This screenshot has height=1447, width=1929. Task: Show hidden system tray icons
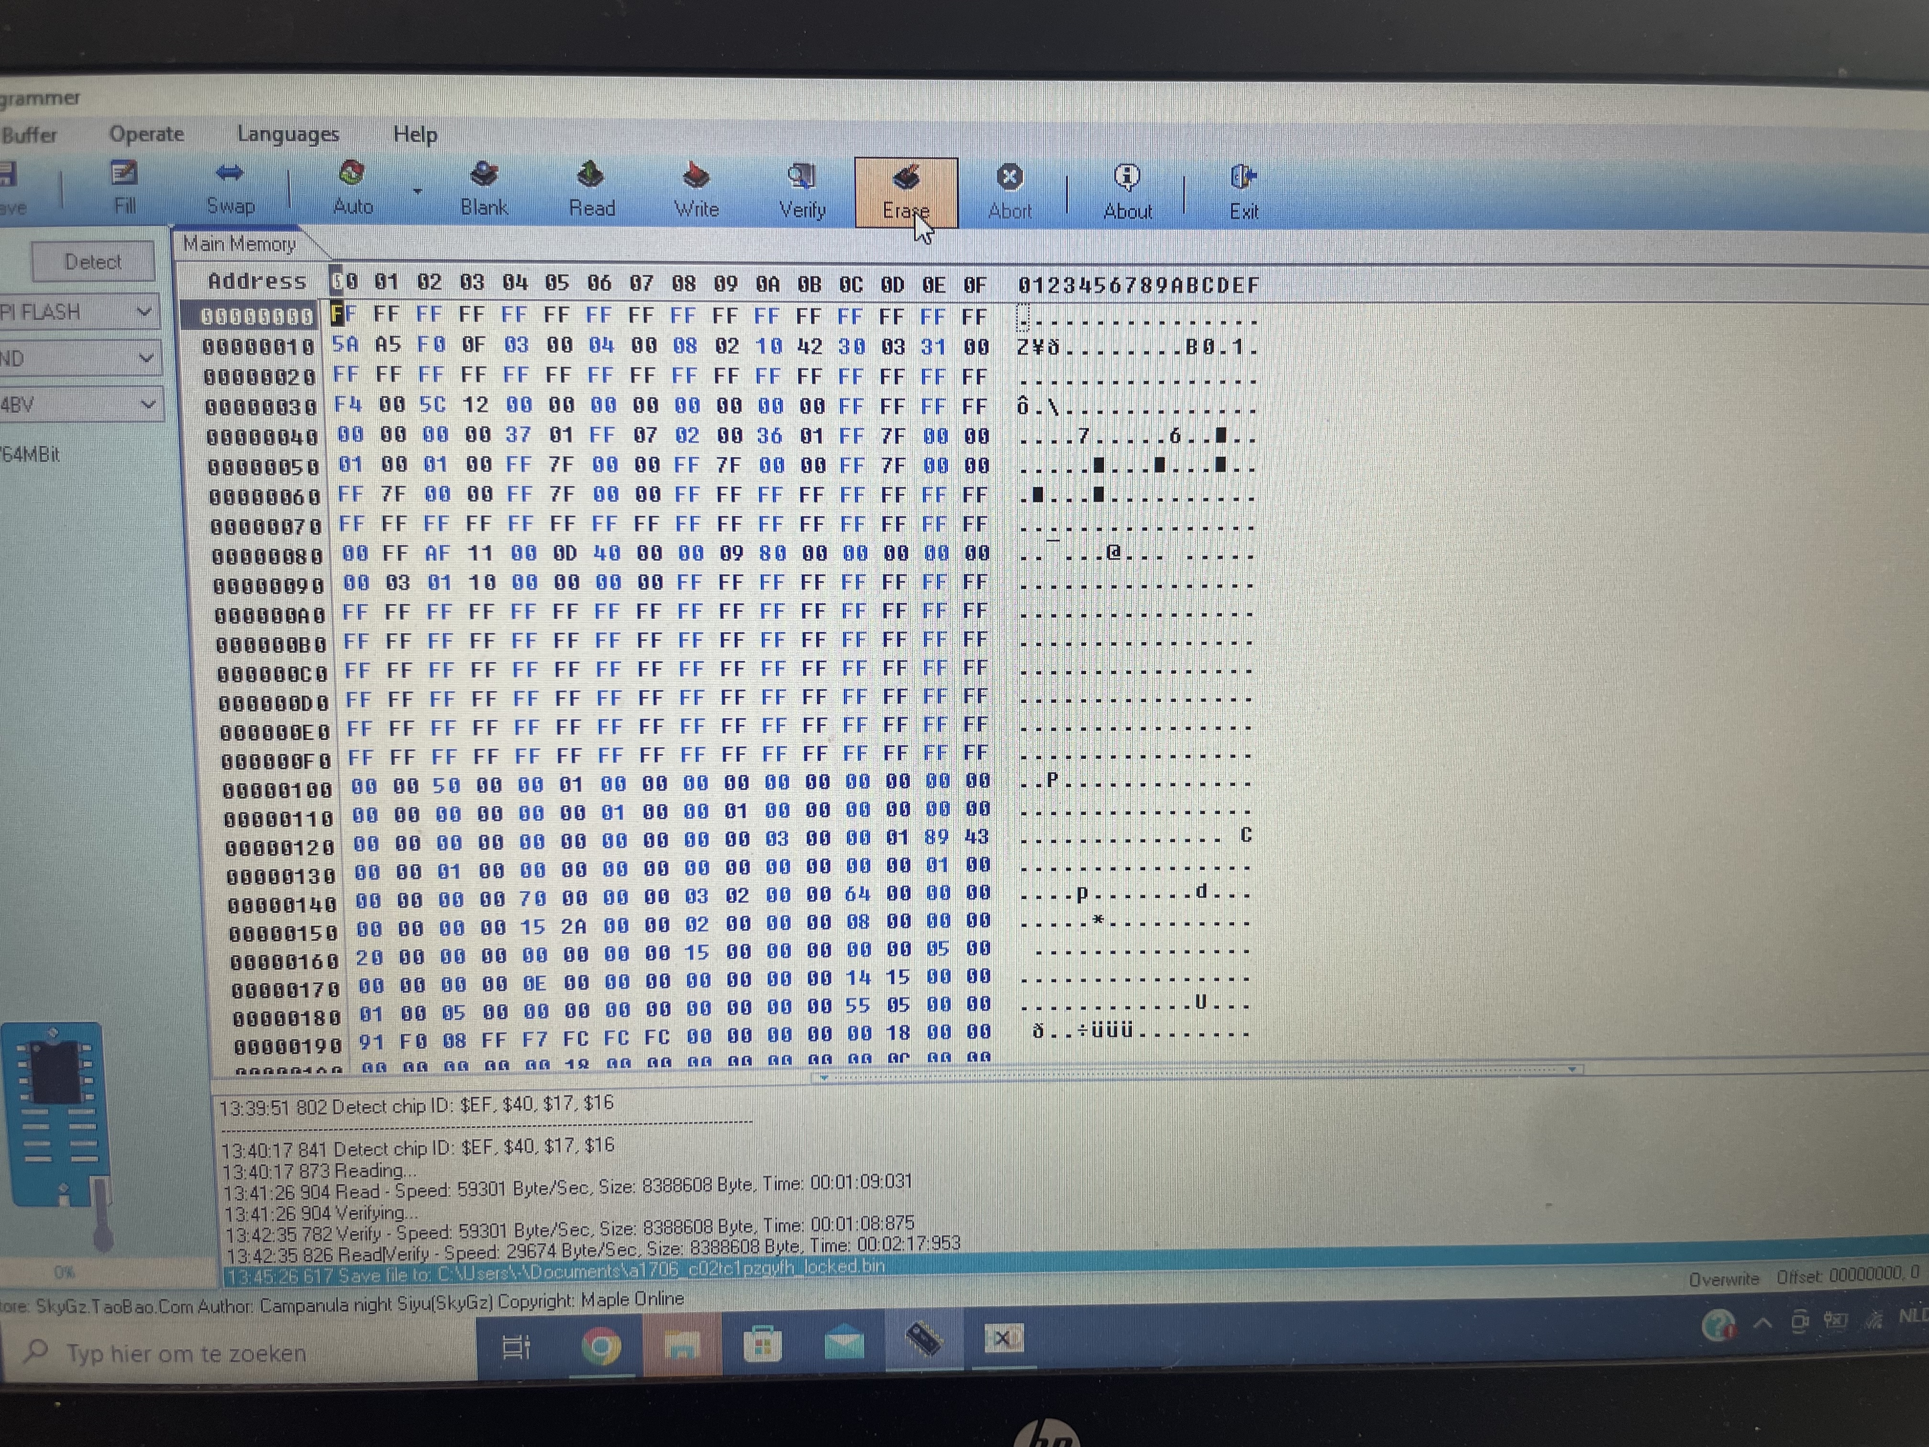pyautogui.click(x=1763, y=1323)
